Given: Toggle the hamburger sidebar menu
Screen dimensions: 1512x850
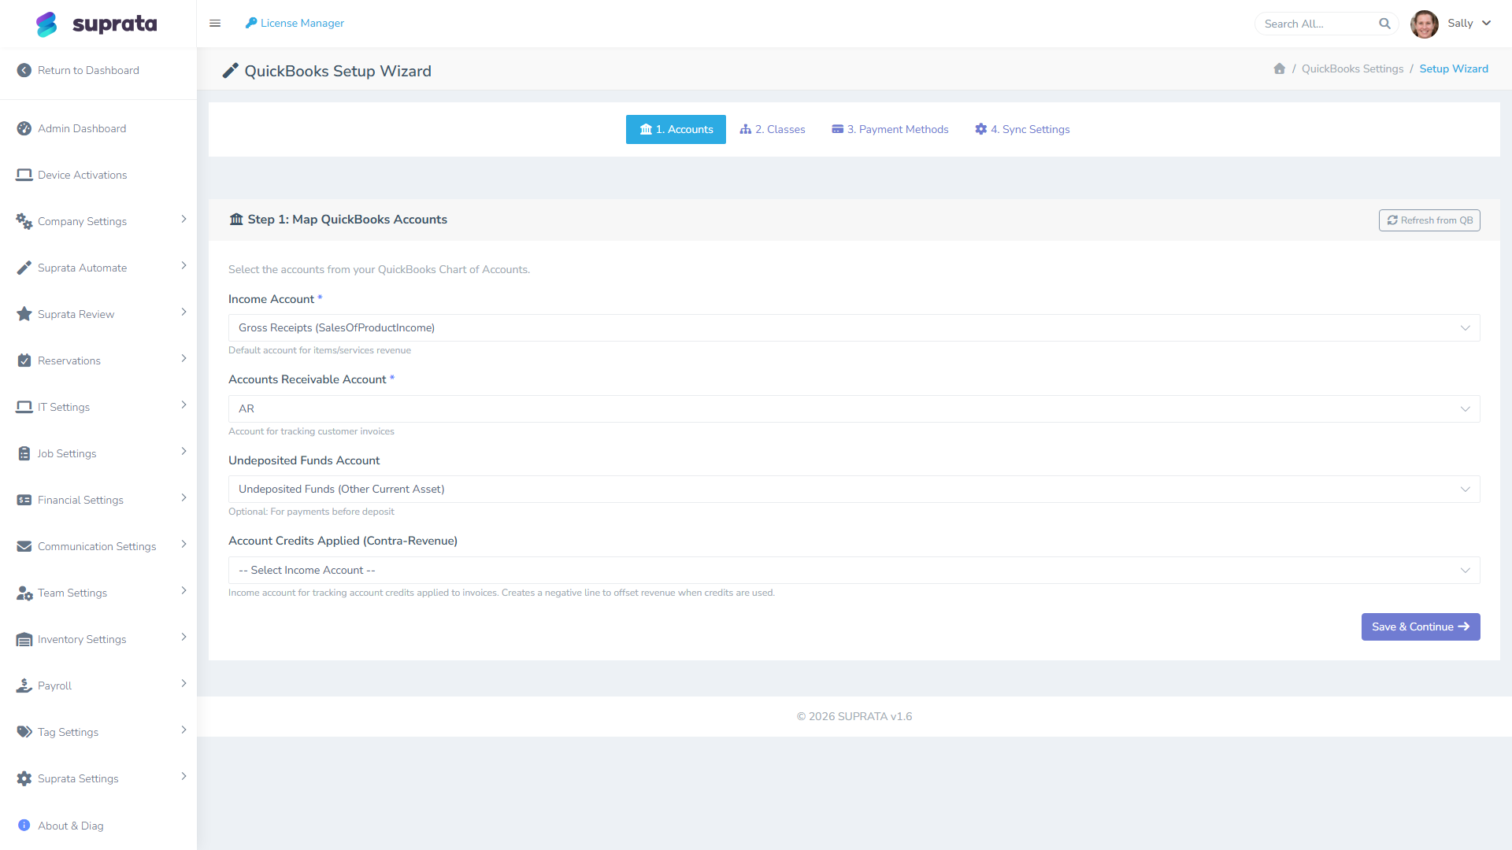Looking at the screenshot, I should 215,24.
